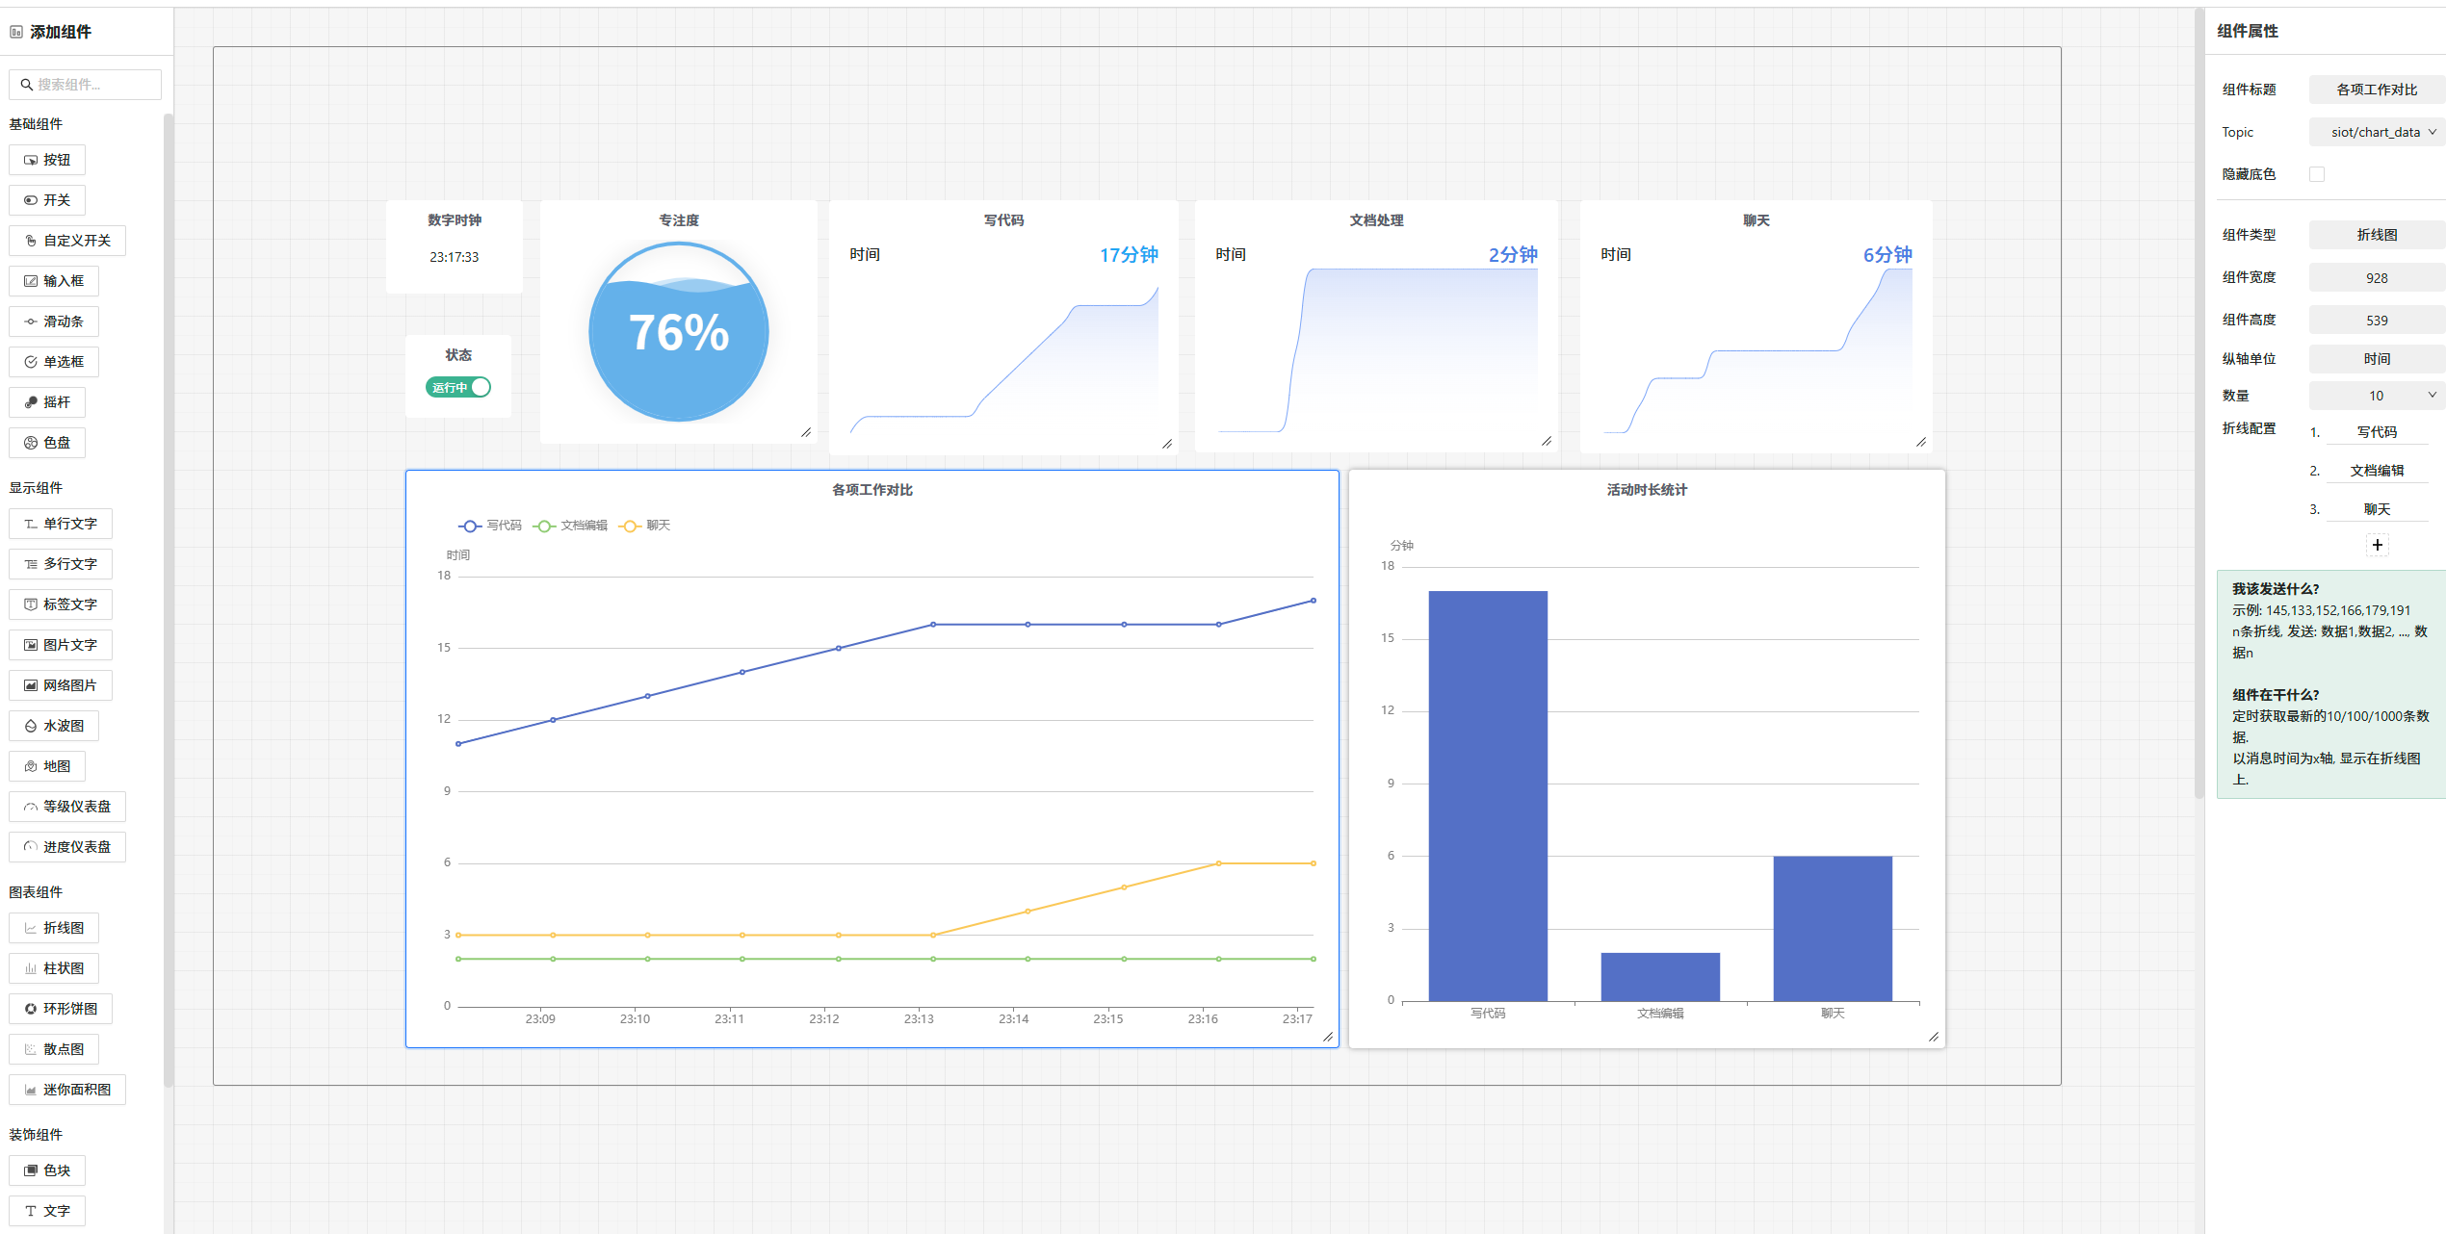This screenshot has height=1234, width=2446.
Task: Add a 地图 map component
Action: (47, 766)
